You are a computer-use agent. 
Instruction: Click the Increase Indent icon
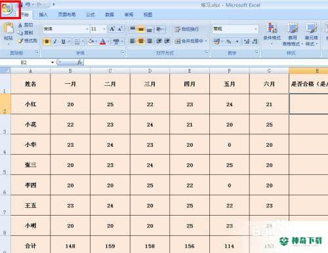click(x=167, y=41)
